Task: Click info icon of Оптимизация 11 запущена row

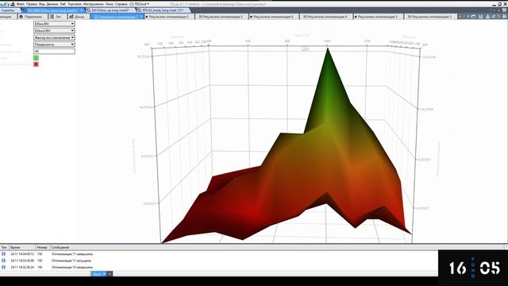Action: (3, 261)
